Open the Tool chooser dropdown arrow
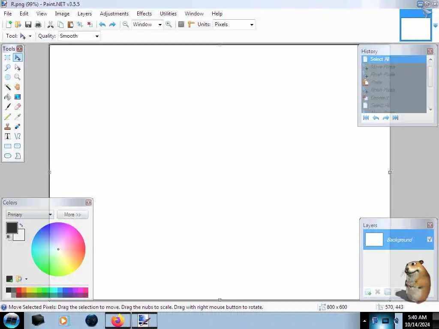439x329 pixels. click(x=30, y=36)
